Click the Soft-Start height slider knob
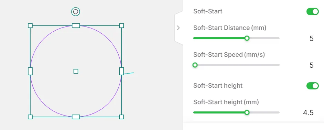324x130 pixels. point(247,112)
